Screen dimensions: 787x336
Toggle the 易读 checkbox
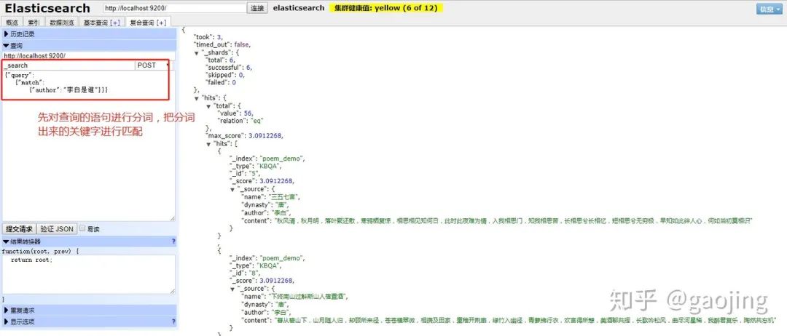(82, 228)
